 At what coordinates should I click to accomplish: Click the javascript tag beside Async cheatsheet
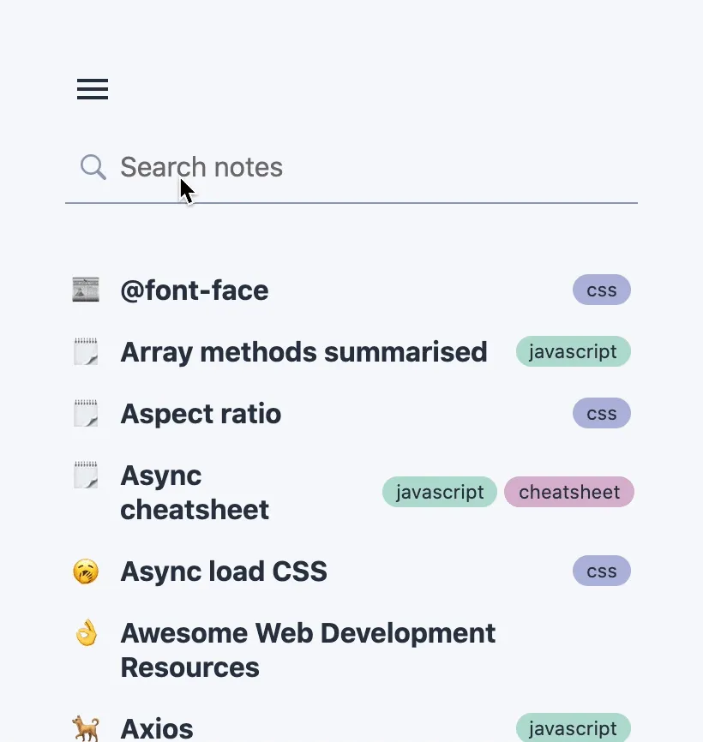click(439, 492)
